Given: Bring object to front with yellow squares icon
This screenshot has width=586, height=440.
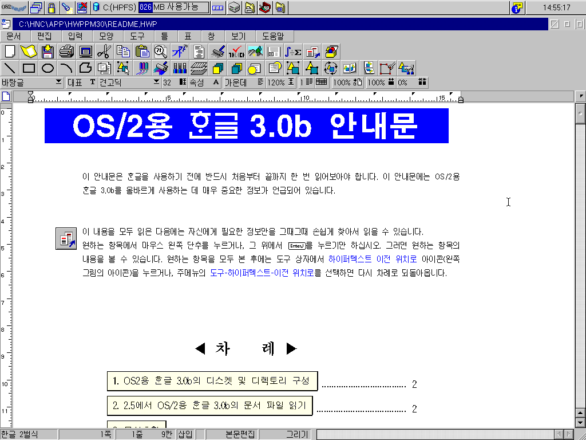Looking at the screenshot, I should (x=217, y=68).
